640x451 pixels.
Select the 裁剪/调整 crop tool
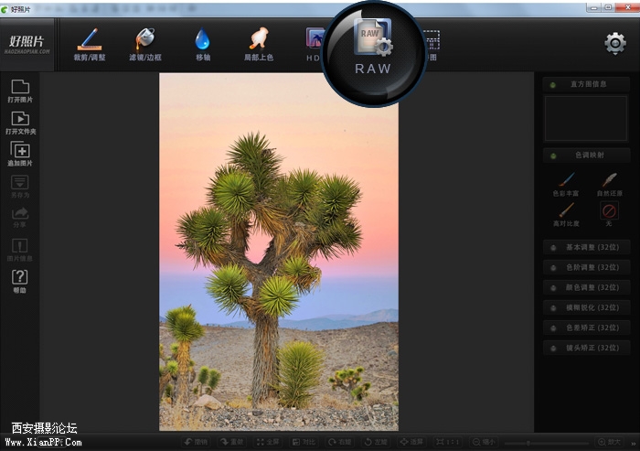tap(90, 42)
